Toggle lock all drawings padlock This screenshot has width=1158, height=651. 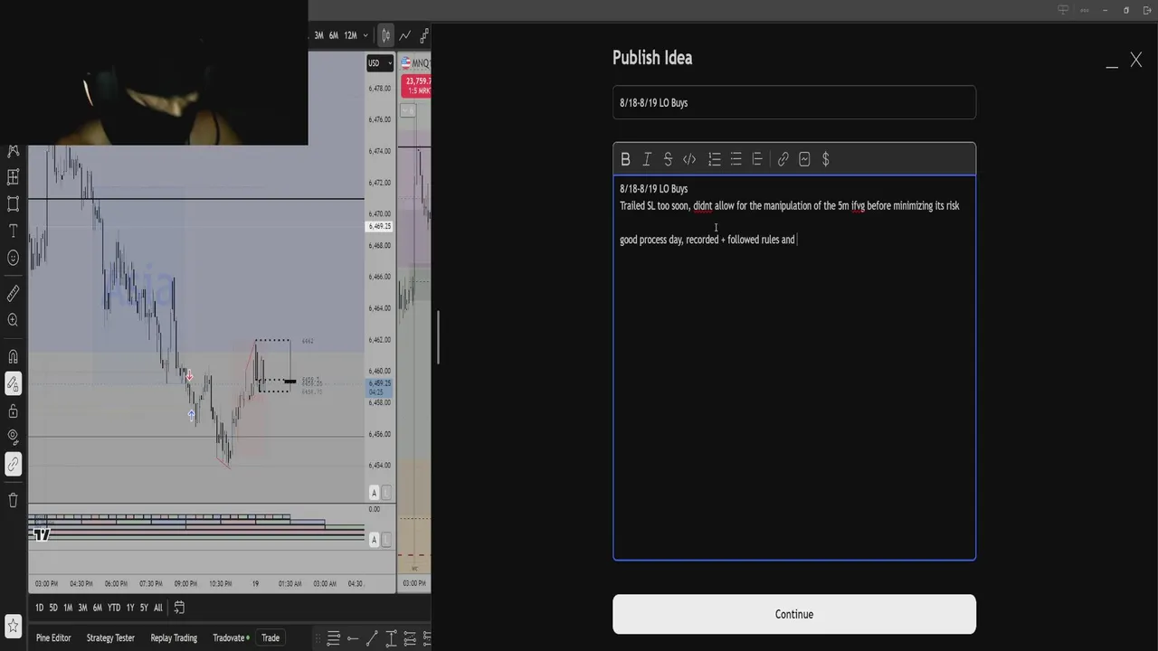point(13,411)
